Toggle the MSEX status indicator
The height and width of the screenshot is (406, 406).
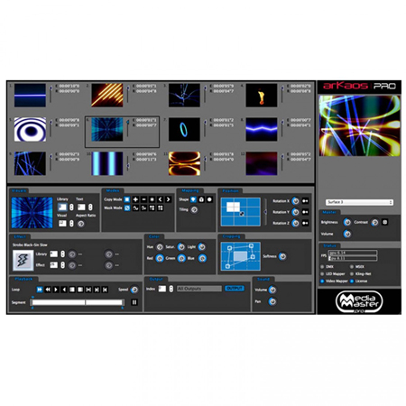click(x=352, y=267)
